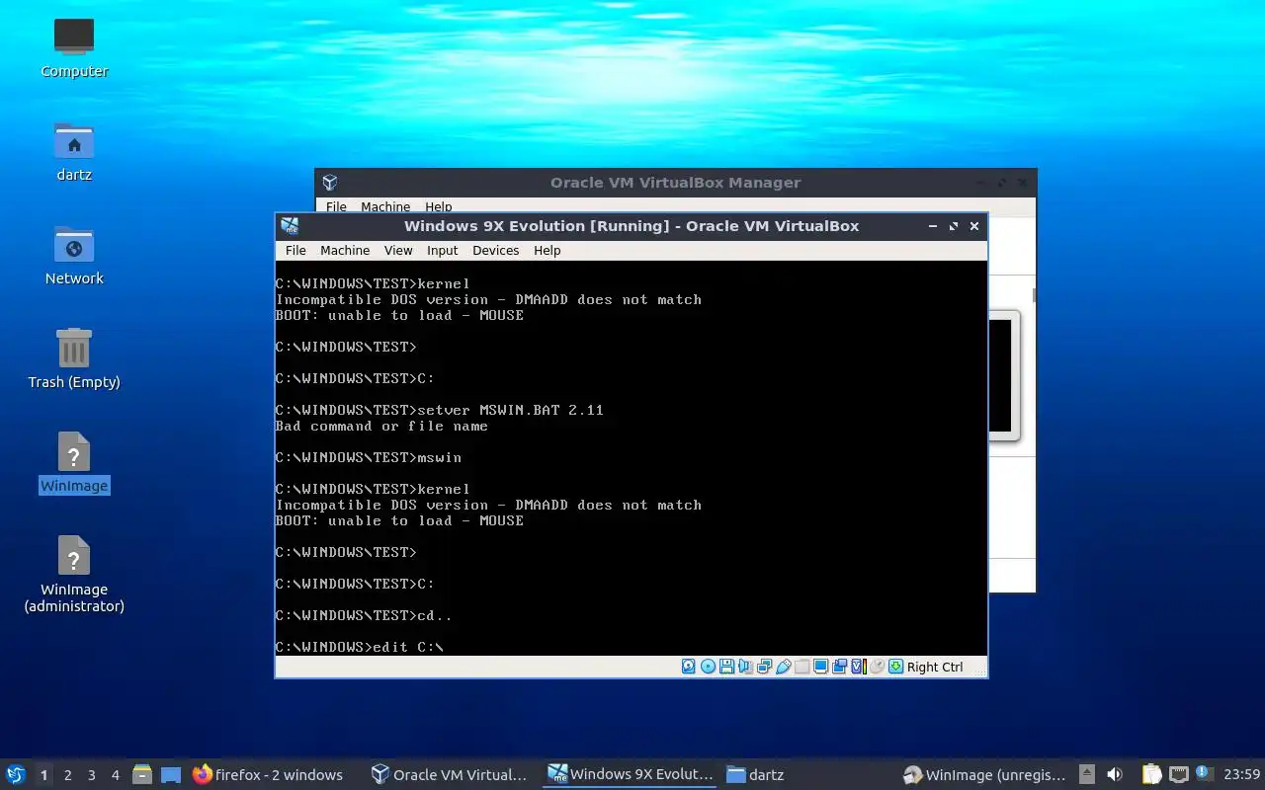The image size is (1265, 790).
Task: Select the dartz home folder desktop icon
Action: pyautogui.click(x=74, y=151)
